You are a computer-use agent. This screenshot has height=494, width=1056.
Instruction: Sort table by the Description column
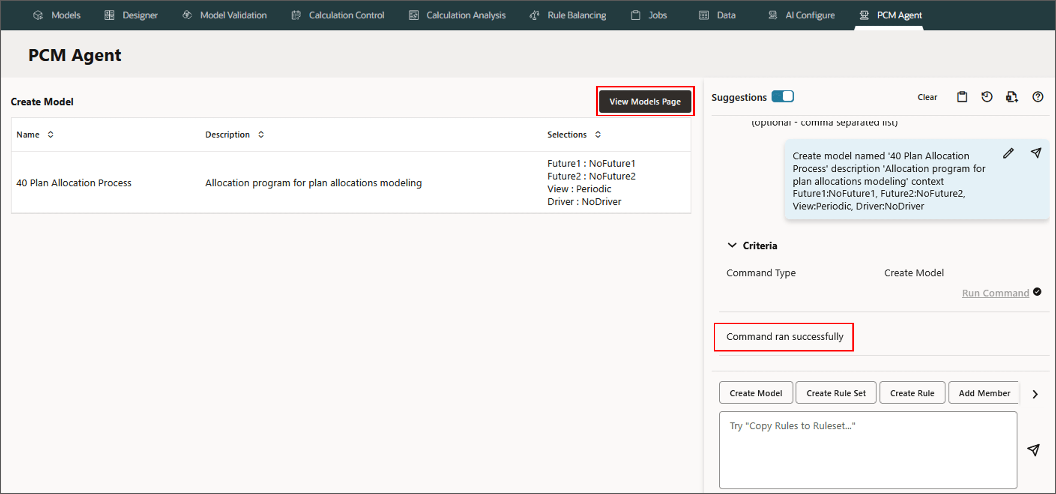[x=261, y=134]
